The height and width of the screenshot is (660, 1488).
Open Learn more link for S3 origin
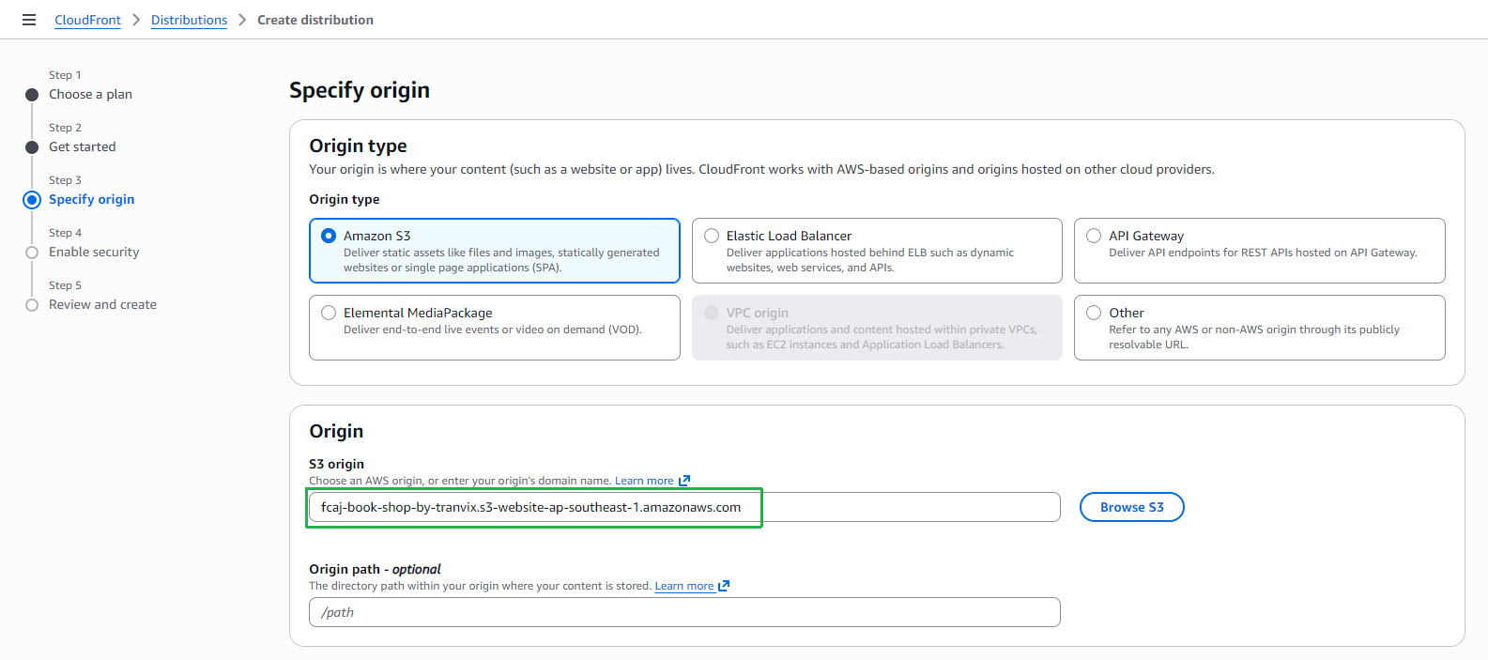tap(644, 481)
